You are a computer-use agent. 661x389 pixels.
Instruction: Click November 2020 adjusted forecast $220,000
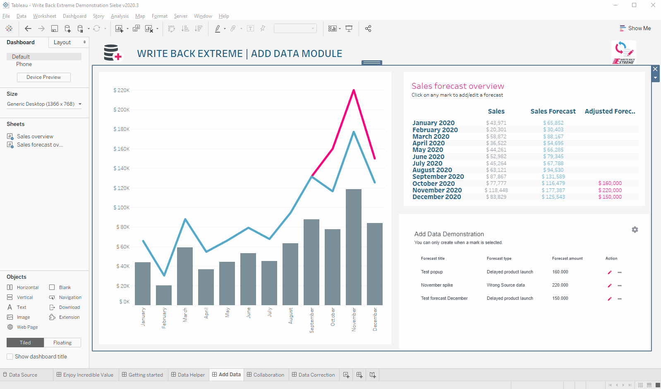pos(610,190)
